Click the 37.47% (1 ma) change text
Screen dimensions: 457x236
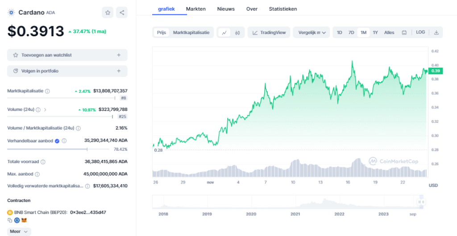click(87, 32)
